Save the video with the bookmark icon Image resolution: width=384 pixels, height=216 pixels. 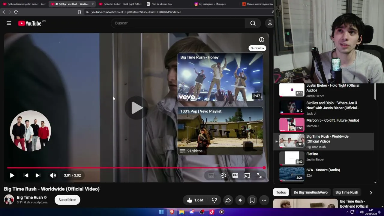252,200
